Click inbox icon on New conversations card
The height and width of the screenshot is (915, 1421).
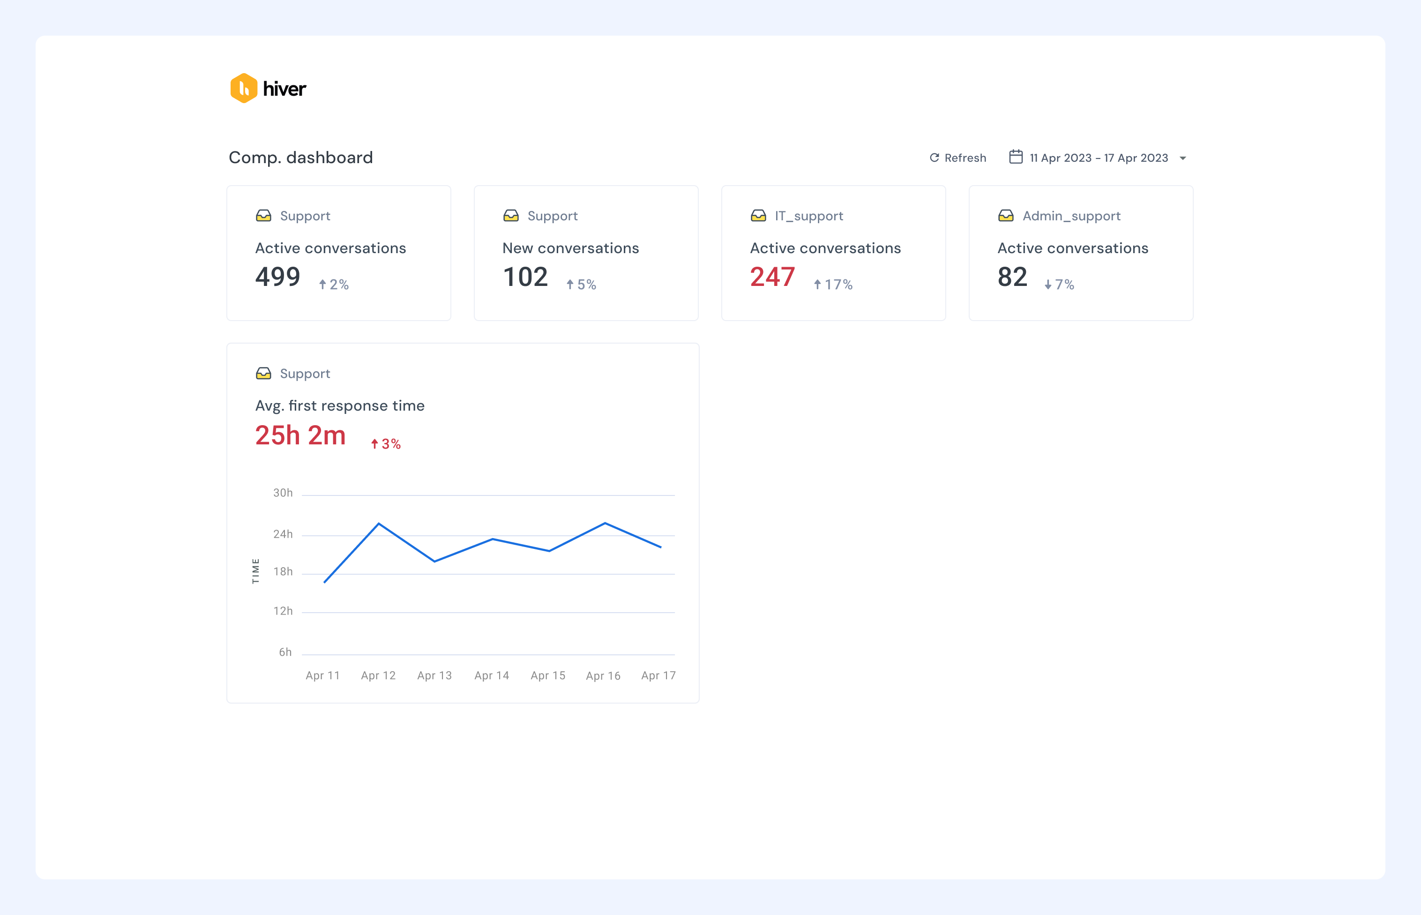point(511,216)
